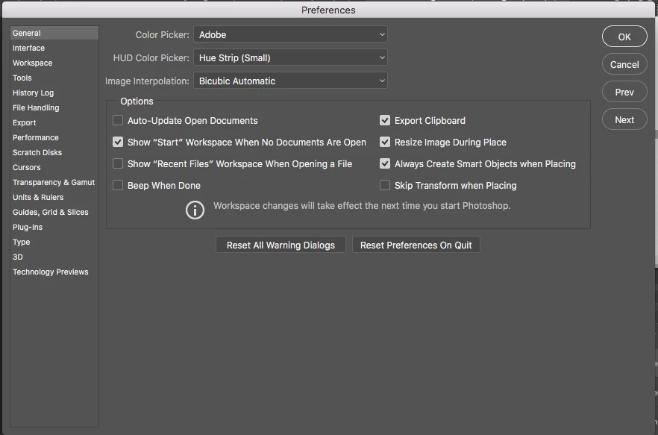Open the HUD Color Picker dropdown

tap(290, 57)
